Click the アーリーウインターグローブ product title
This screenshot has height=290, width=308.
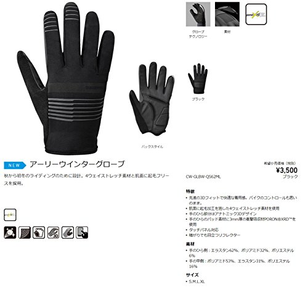coord(77,164)
